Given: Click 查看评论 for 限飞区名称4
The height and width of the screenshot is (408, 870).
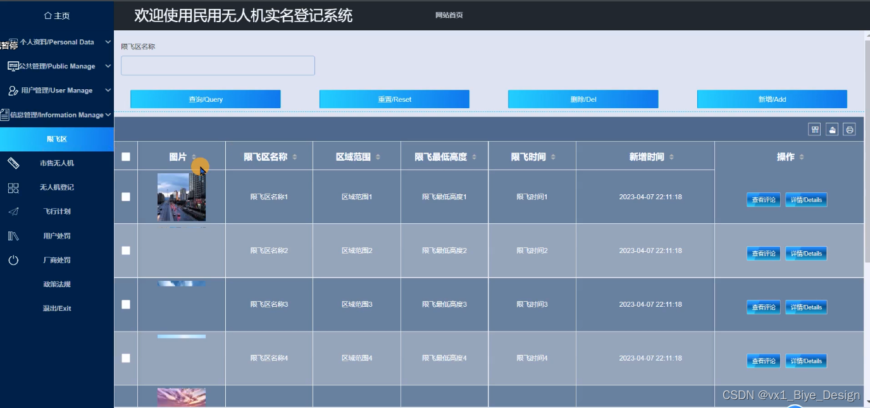Looking at the screenshot, I should point(764,361).
